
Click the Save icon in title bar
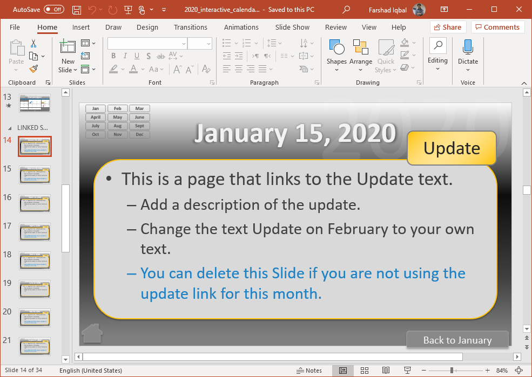click(x=76, y=10)
